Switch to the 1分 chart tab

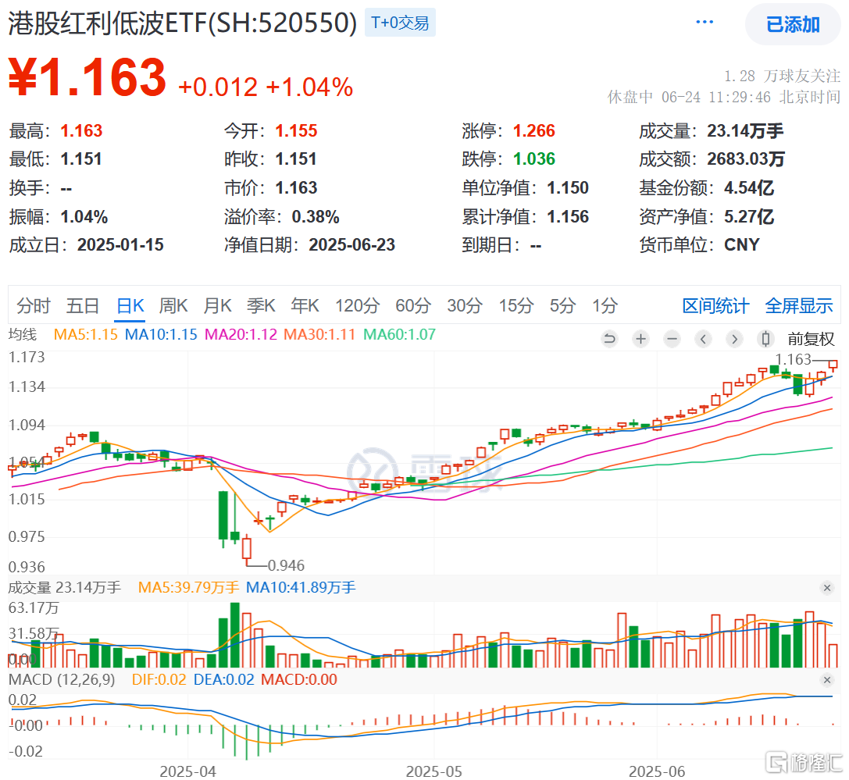click(x=605, y=306)
